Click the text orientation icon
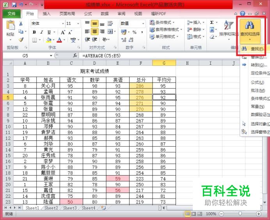Screen dimensions: 270x220 pyautogui.click(x=105, y=40)
